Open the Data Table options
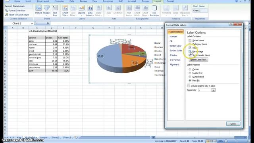The width and height of the screenshot is (254, 143). pos(98,11)
